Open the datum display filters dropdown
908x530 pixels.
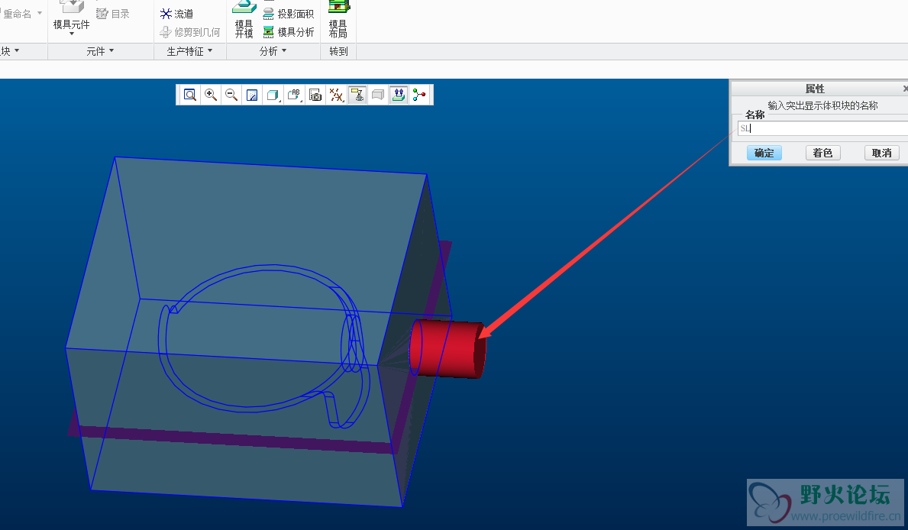(x=336, y=95)
